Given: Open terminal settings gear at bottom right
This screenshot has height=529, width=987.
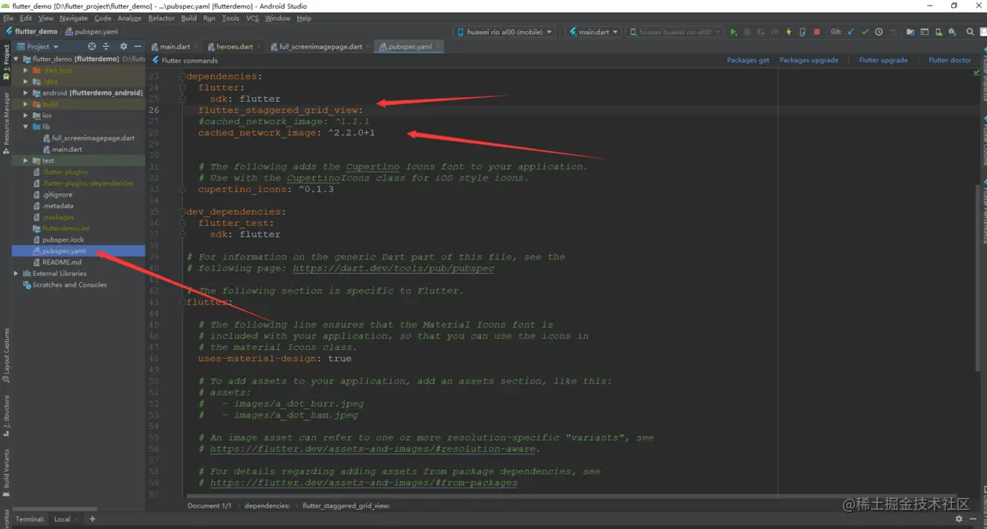Looking at the screenshot, I should pyautogui.click(x=958, y=519).
